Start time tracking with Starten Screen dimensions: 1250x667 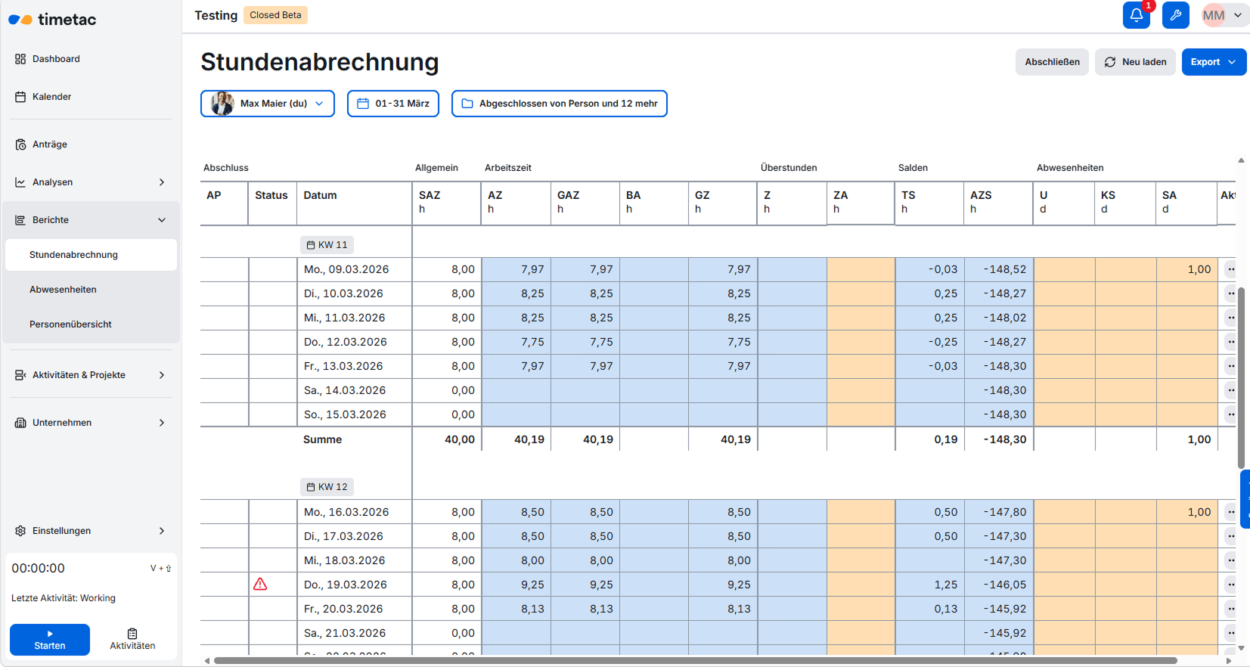click(x=50, y=640)
